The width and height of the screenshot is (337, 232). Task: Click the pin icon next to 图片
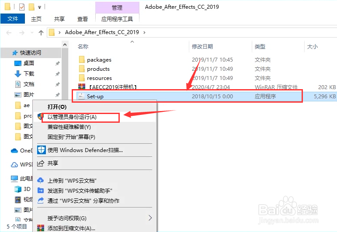point(57,95)
